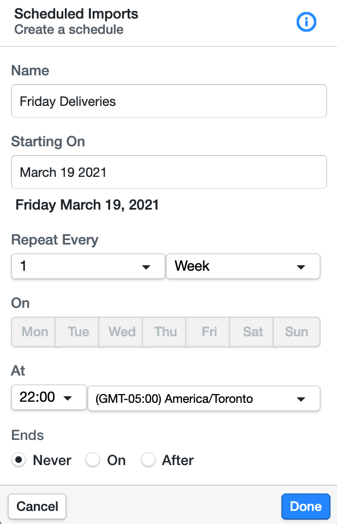Toggle the Wed day button

(122, 332)
